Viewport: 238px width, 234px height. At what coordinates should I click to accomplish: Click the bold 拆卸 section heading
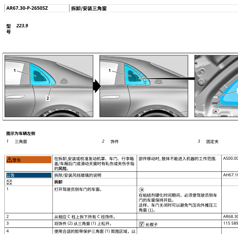(x=58, y=182)
